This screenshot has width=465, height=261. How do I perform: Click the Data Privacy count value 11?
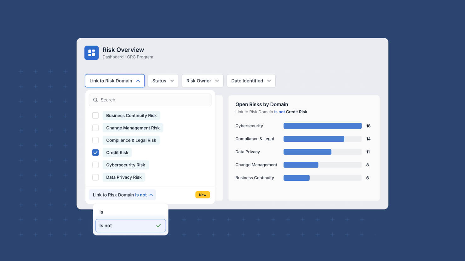368,152
